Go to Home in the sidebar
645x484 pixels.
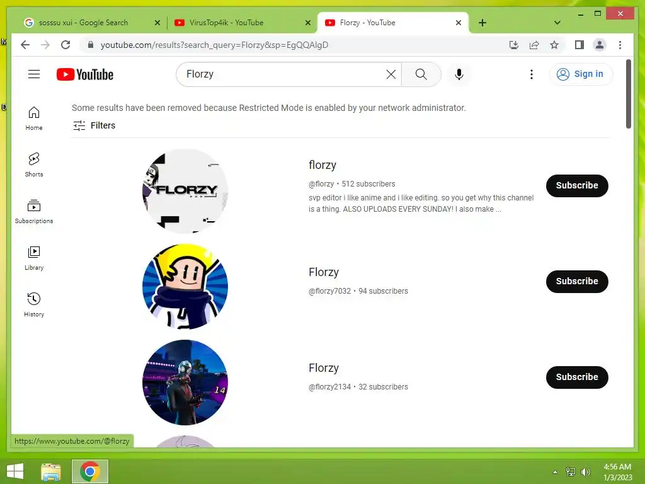[x=34, y=118]
